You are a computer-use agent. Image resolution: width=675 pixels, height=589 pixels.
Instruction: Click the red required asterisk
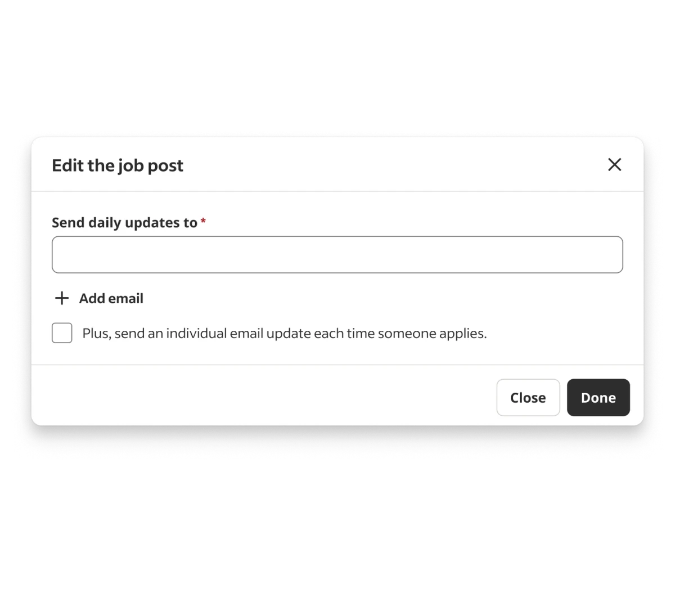[x=203, y=222]
